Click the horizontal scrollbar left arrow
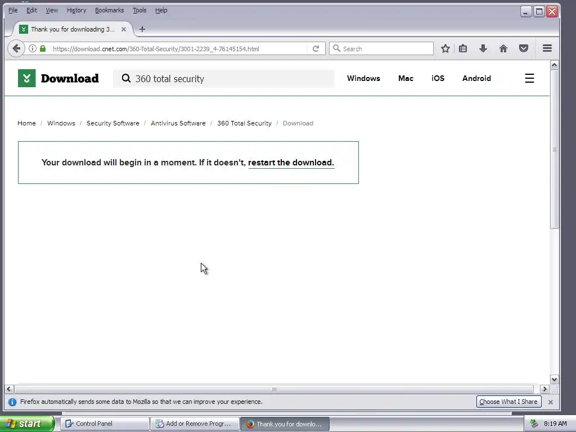 tap(9, 389)
